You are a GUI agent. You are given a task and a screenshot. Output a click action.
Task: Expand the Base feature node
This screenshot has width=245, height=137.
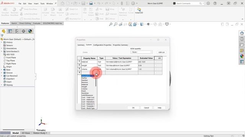2,70
